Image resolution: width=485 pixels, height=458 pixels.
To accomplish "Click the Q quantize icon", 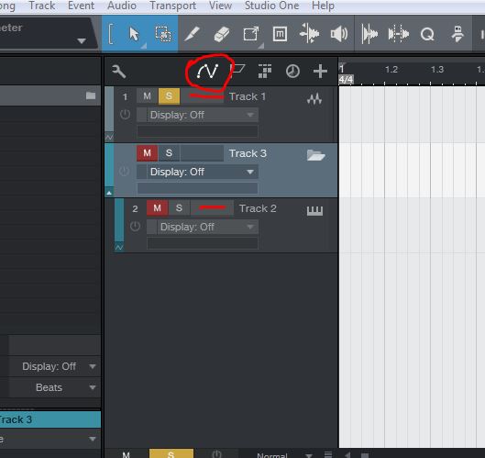I will click(x=427, y=34).
